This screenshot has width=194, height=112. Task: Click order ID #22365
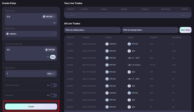click(70, 72)
